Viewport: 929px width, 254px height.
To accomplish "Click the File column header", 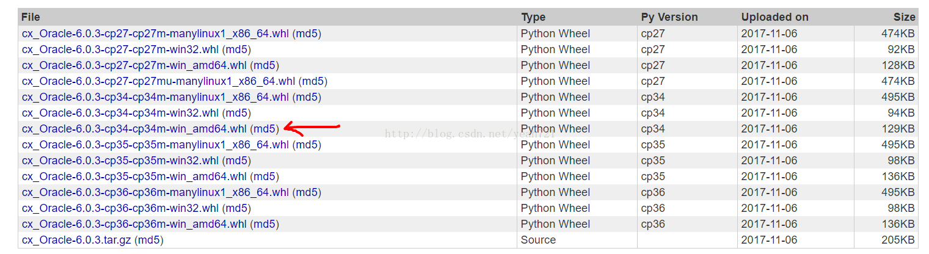I will pos(31,17).
